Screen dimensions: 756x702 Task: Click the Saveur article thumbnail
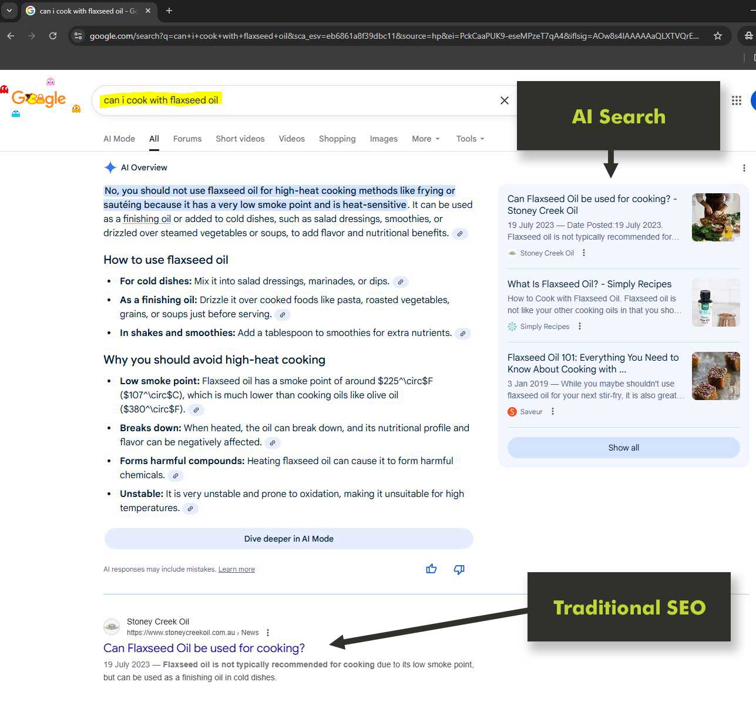715,376
